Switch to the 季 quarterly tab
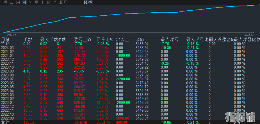260x124 pixels. tap(30, 2)
